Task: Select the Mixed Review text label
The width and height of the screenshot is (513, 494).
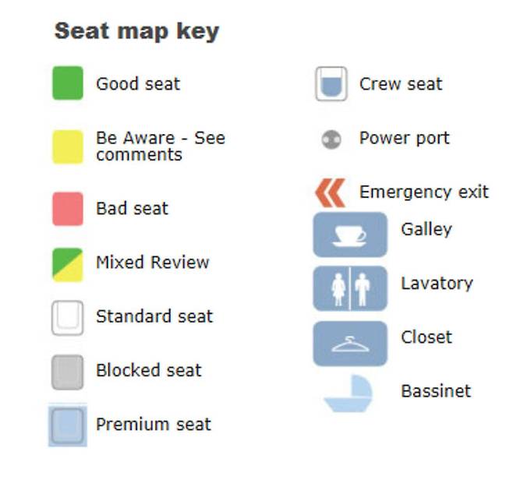Action: tap(152, 263)
